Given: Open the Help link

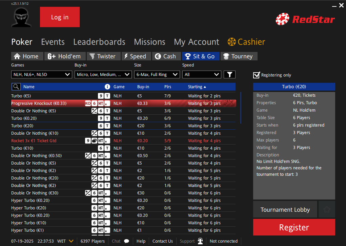Looking at the screenshot, I should coord(141,241).
